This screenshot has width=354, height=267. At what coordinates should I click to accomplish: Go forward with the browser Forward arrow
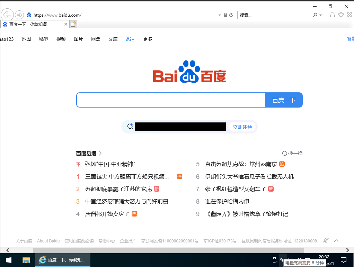tap(19, 15)
